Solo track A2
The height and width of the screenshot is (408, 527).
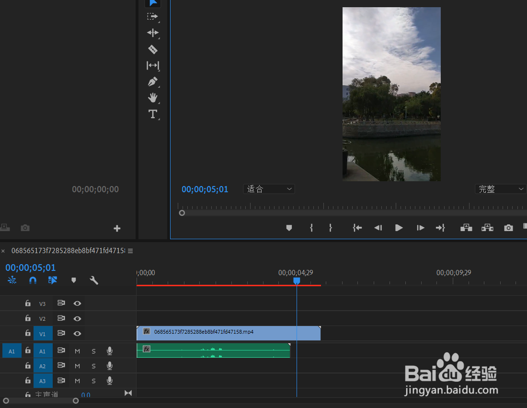pos(93,366)
